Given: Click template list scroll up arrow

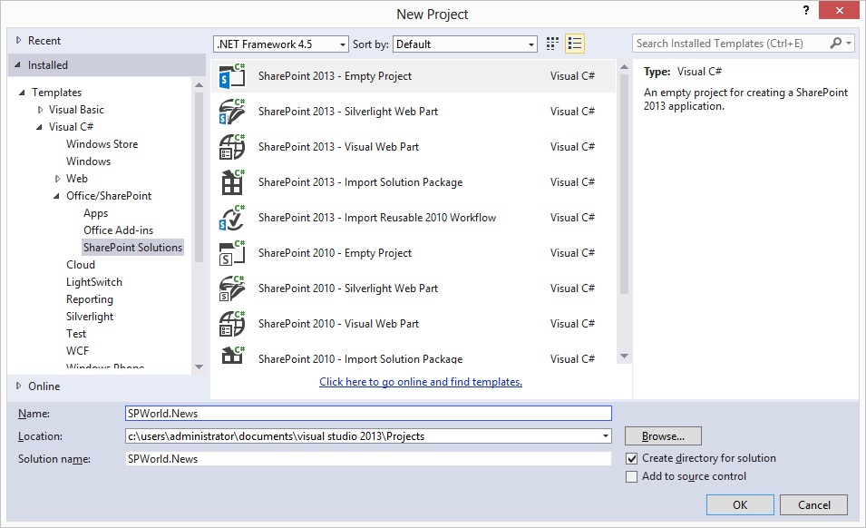Looking at the screenshot, I should click(624, 67).
